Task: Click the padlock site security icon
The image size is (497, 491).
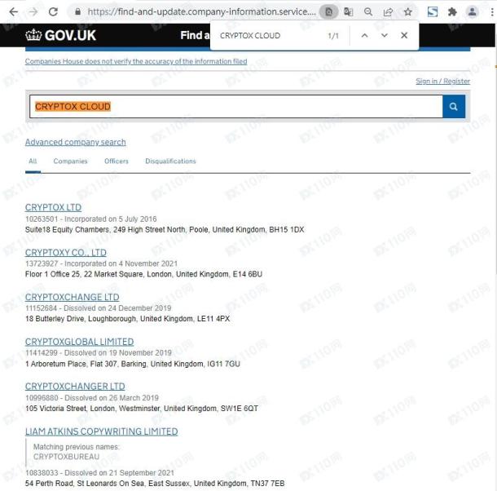Action: click(77, 12)
